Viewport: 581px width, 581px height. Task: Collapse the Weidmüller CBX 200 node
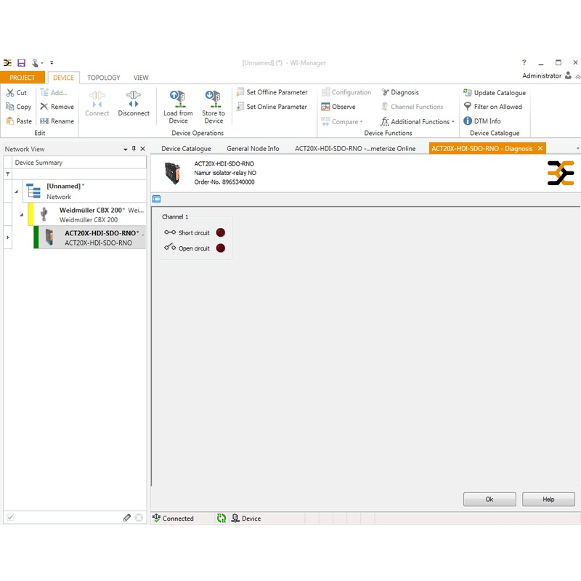(22, 214)
